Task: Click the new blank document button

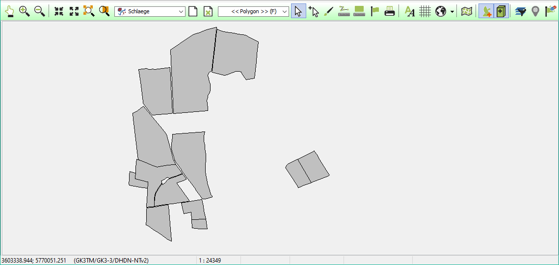Action: click(193, 11)
